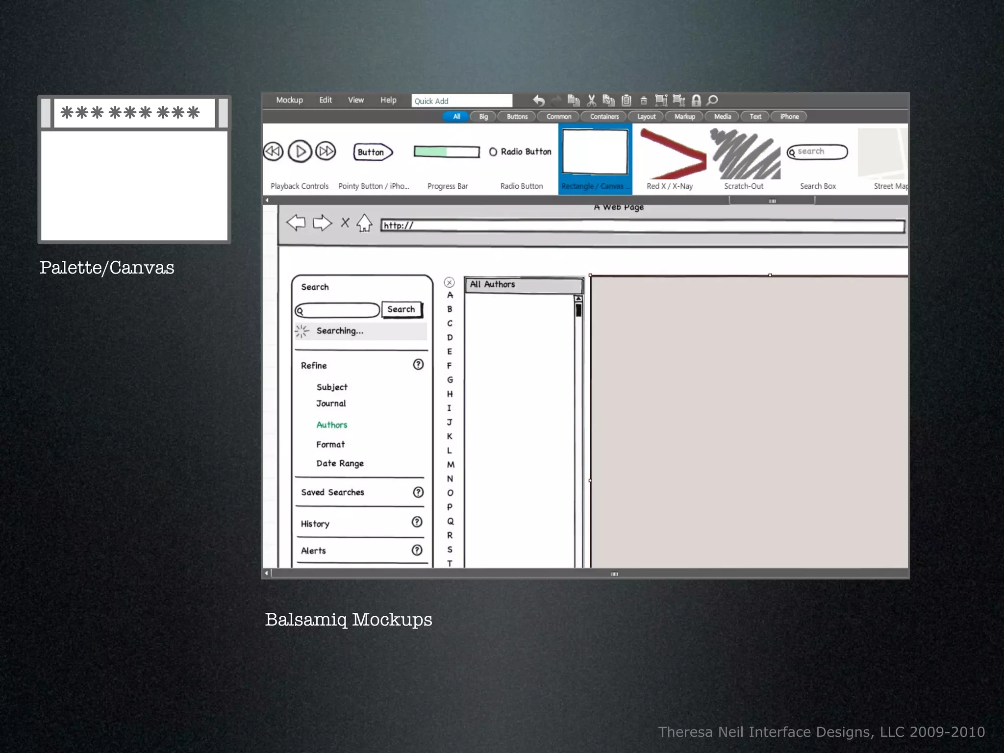Click the History help icon
This screenshot has height=753, width=1004.
(x=417, y=522)
